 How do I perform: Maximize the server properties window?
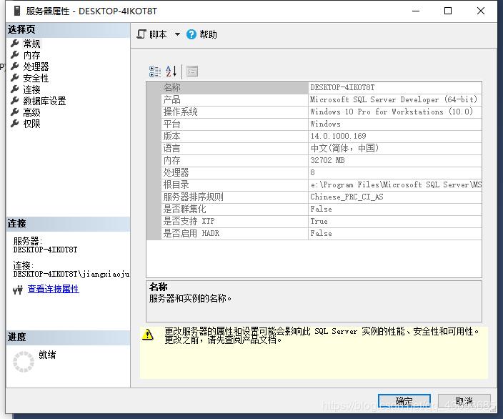click(x=448, y=11)
